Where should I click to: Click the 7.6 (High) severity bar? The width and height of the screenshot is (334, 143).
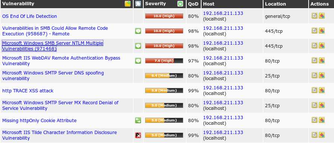[164, 61]
